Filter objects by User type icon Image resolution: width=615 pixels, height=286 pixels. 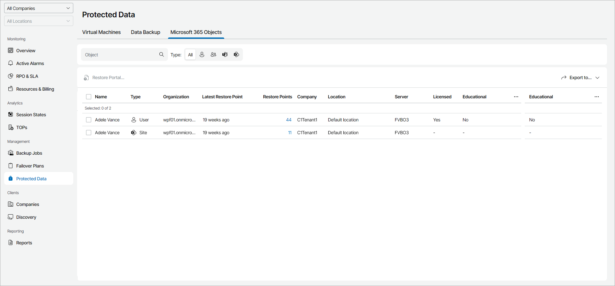[x=202, y=55]
